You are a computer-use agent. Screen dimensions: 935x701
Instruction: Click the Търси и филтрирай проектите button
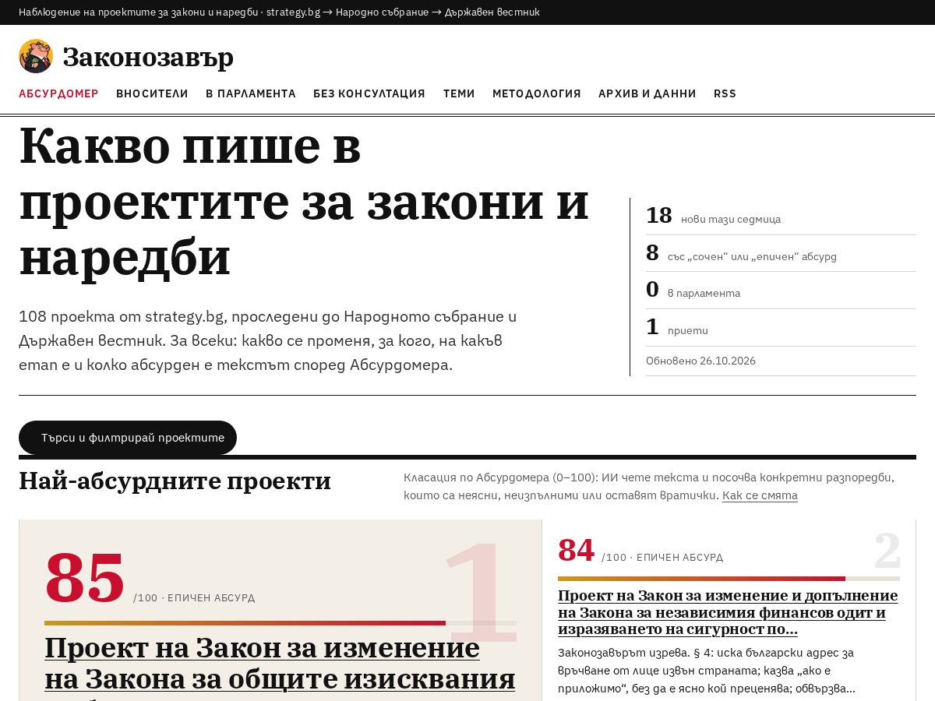coord(128,438)
